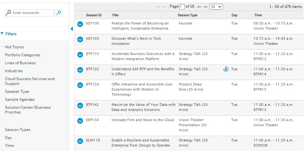The image size is (304, 151).
Task: Expand session KEY100 details
Action: coord(80,24)
